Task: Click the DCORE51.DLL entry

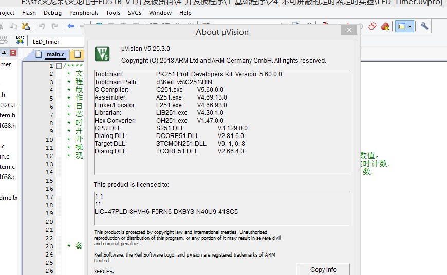Action: click(178, 136)
